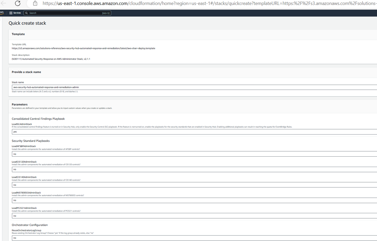The height and width of the screenshot is (241, 377).
Task: Click the 'Template' section heading
Action: coord(18,34)
